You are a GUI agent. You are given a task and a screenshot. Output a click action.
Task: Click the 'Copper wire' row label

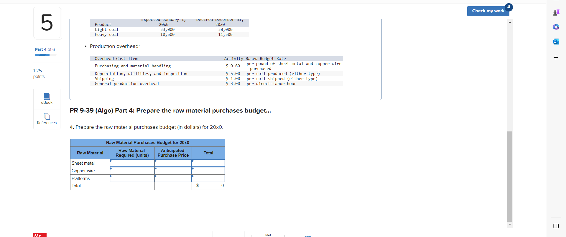(83, 171)
